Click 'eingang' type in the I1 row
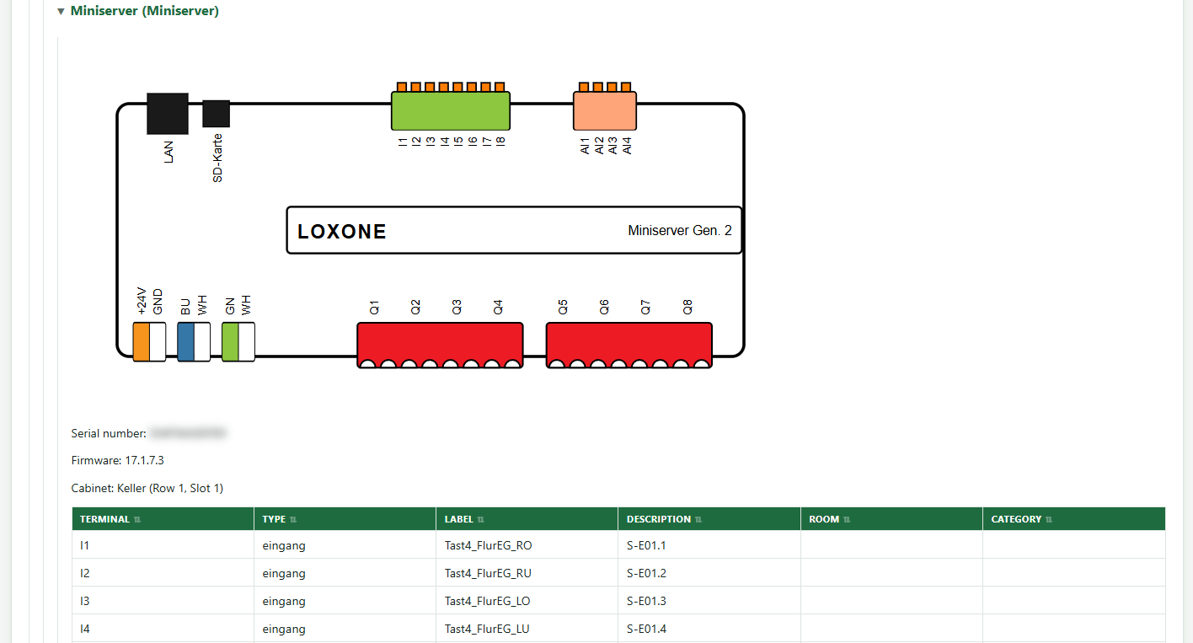 point(284,545)
